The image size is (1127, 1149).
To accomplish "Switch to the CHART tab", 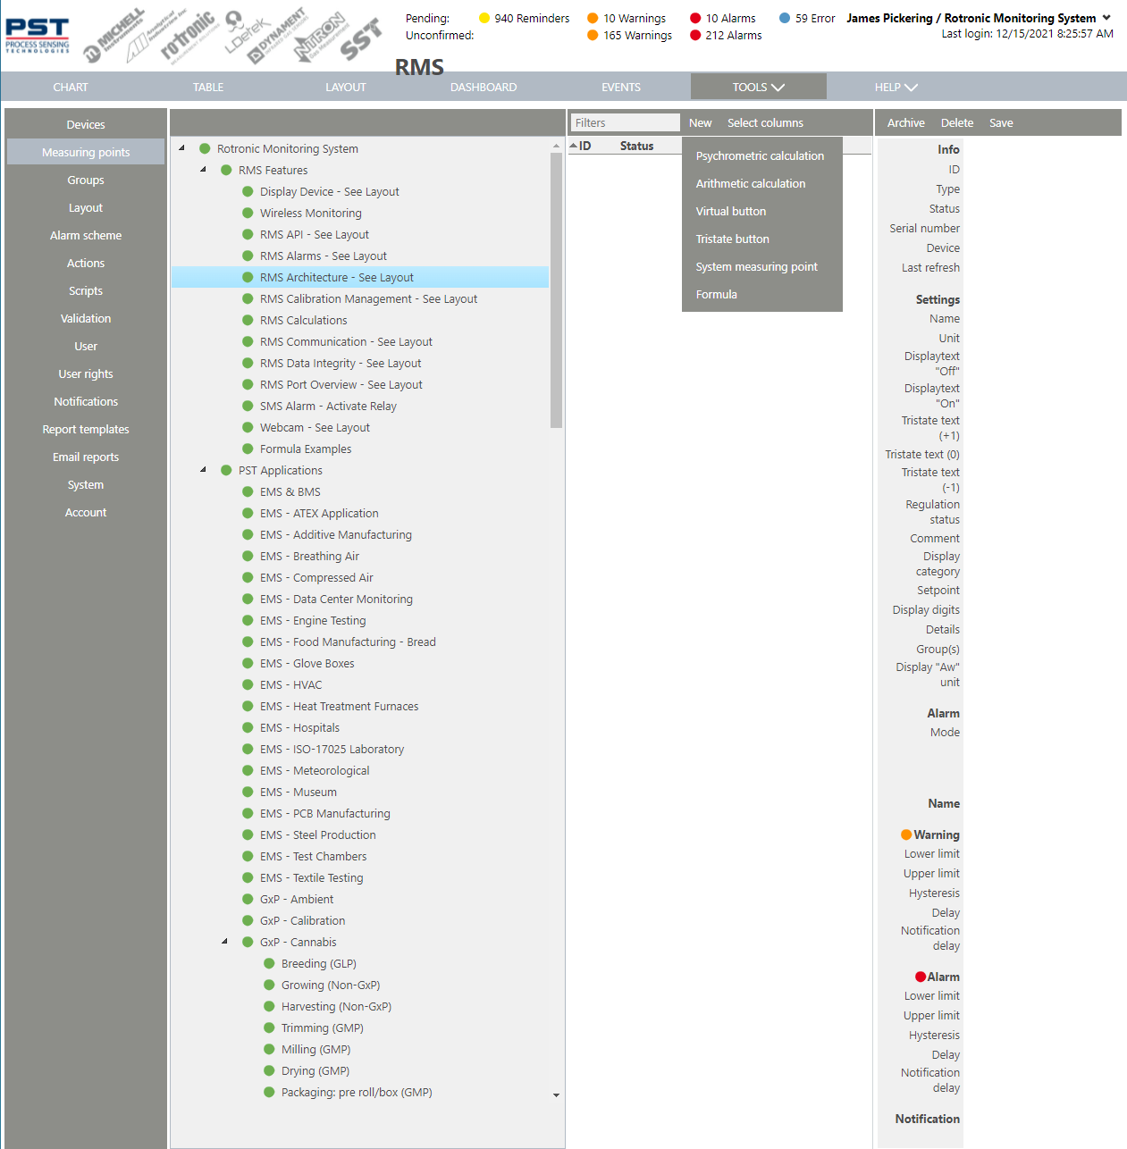I will point(71,87).
